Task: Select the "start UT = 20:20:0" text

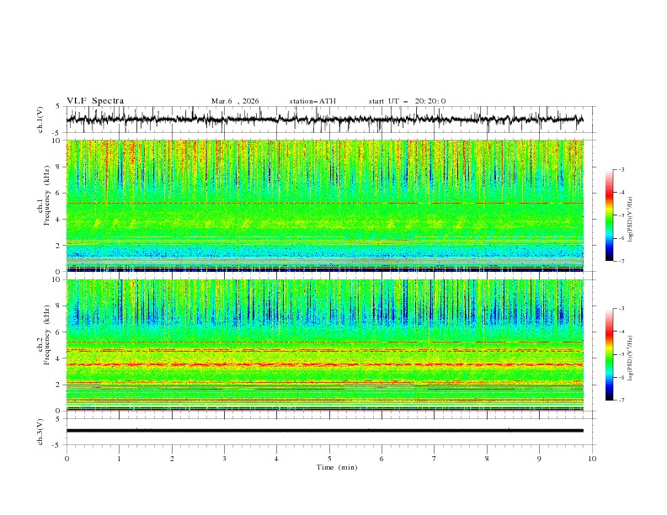Action: pos(407,101)
